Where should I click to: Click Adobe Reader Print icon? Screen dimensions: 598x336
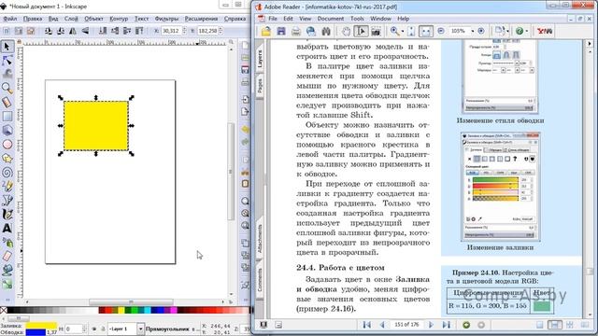coord(296,31)
